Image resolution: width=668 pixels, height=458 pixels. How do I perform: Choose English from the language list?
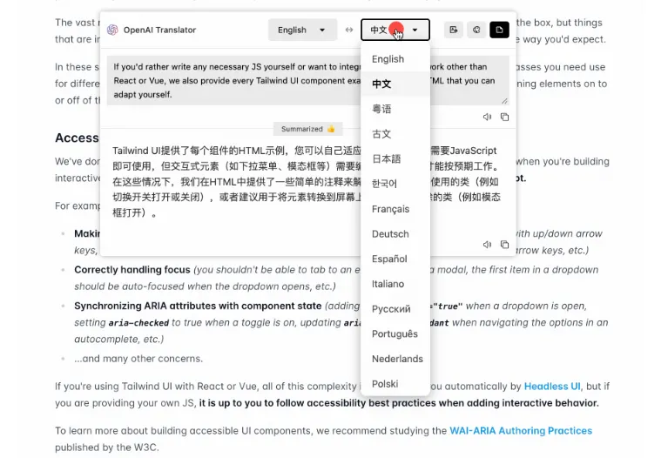pyautogui.click(x=395, y=59)
